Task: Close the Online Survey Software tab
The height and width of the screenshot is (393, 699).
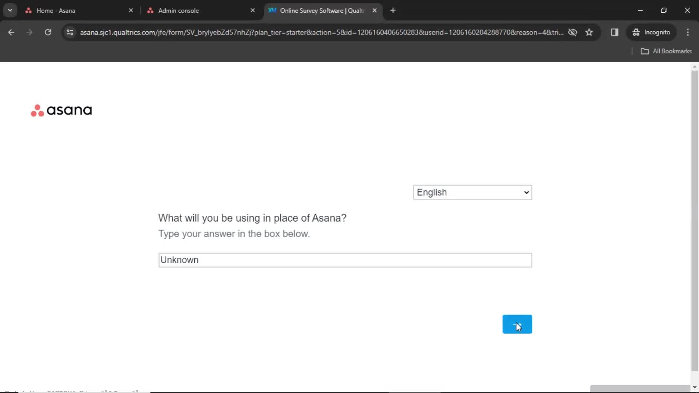Action: pos(374,11)
